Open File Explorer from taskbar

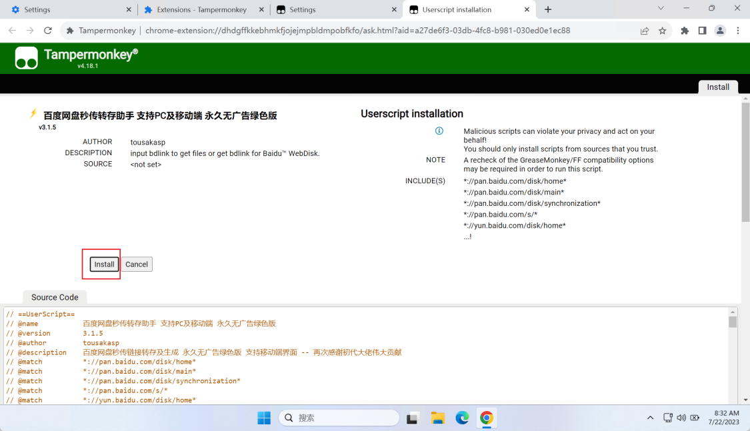pos(437,418)
